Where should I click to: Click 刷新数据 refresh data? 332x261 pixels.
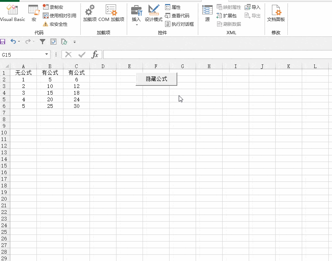tap(229, 24)
